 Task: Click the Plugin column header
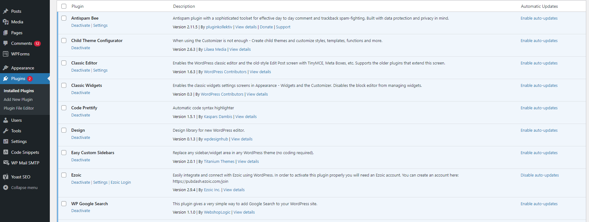coord(78,6)
